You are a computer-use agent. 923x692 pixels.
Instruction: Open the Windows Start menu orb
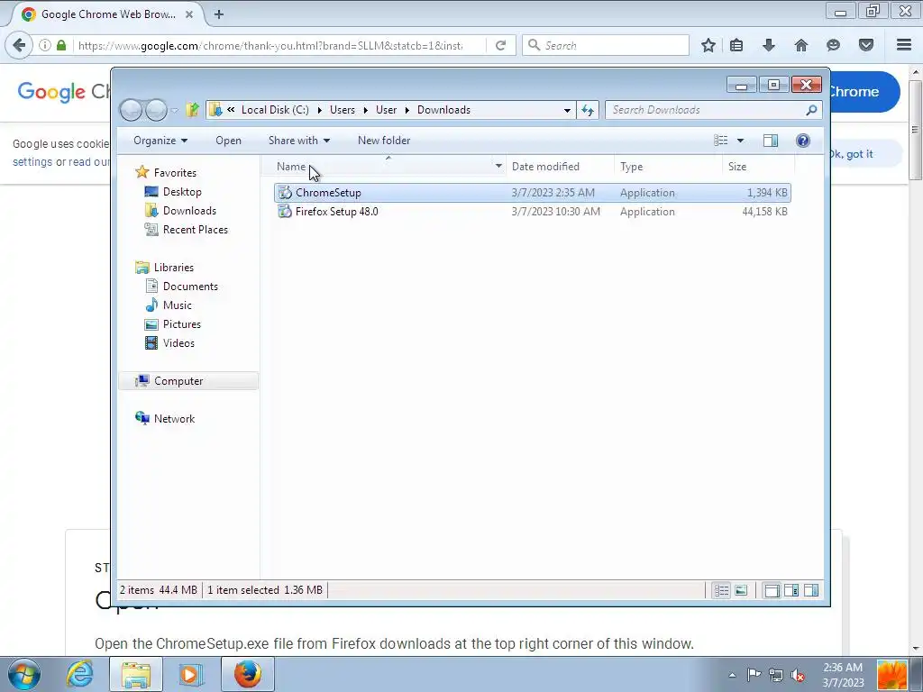tap(23, 674)
